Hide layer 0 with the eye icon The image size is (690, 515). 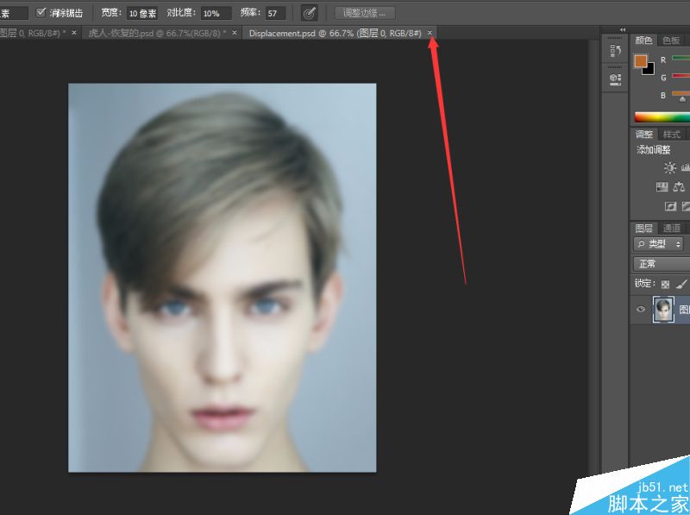click(641, 309)
